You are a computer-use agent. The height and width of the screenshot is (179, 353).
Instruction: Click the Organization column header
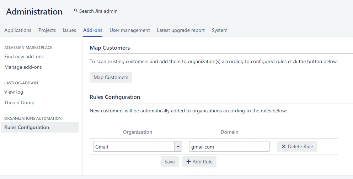point(137,132)
